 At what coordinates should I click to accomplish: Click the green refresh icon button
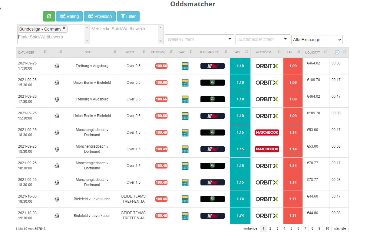[x=49, y=16]
